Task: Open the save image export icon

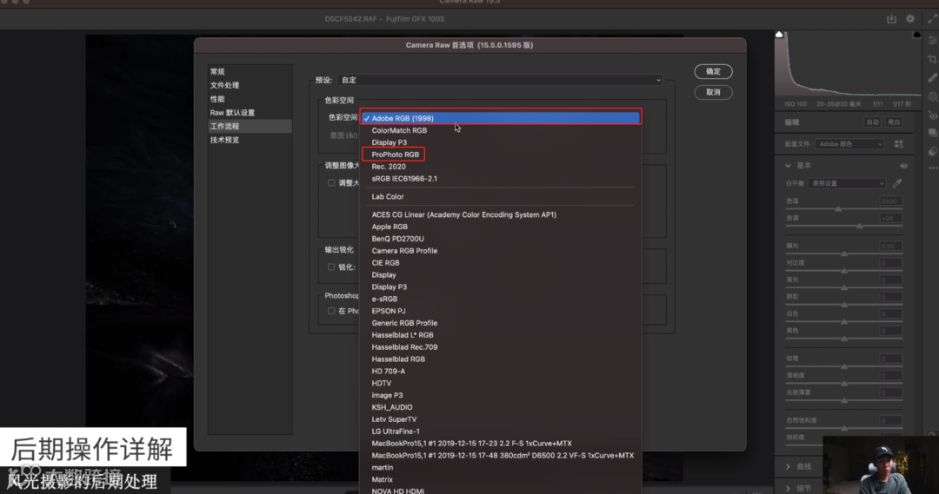Action: click(892, 19)
